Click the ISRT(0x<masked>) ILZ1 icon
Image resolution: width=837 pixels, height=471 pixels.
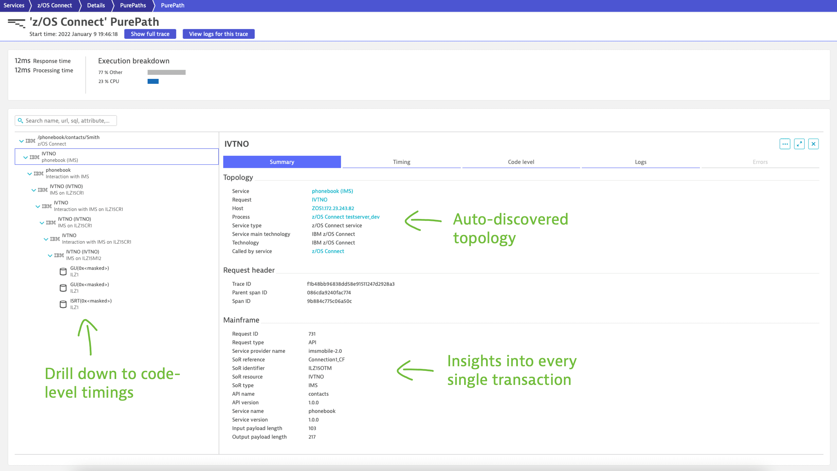point(63,304)
